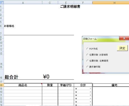Select column F header
The width and height of the screenshot is (129, 106).
[83, 3]
